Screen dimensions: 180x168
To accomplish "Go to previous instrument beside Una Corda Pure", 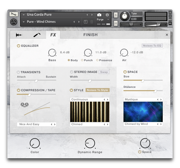I will click(87, 15).
